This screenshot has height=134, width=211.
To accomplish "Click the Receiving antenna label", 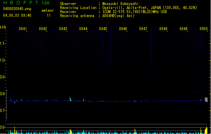I will click(77, 16).
